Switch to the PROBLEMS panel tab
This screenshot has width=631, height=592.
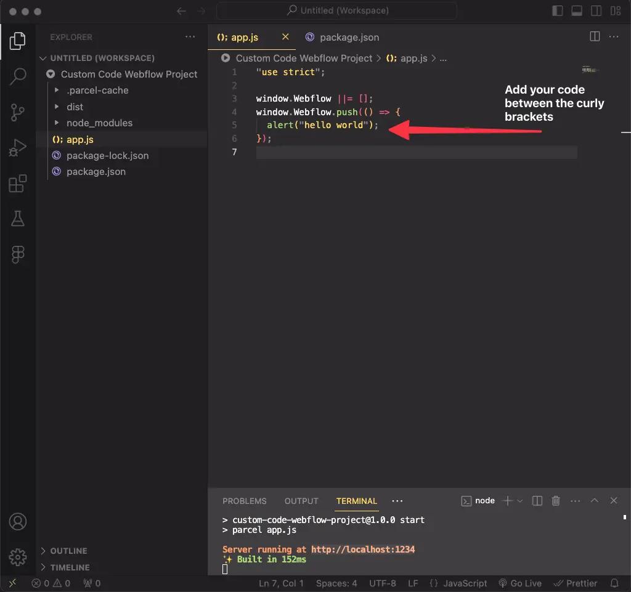[244, 501]
